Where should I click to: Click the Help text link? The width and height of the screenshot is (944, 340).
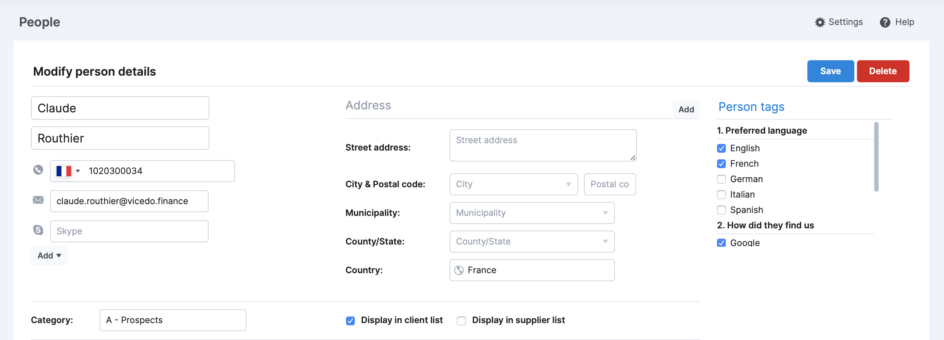[904, 22]
